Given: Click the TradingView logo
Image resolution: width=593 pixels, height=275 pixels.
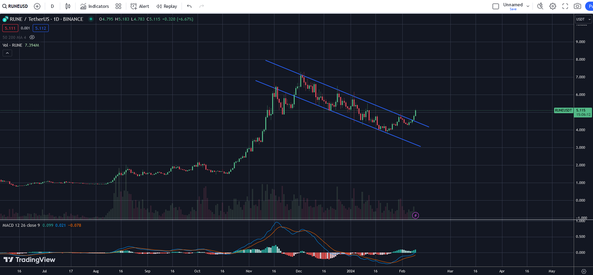Looking at the screenshot, I should click(x=29, y=260).
